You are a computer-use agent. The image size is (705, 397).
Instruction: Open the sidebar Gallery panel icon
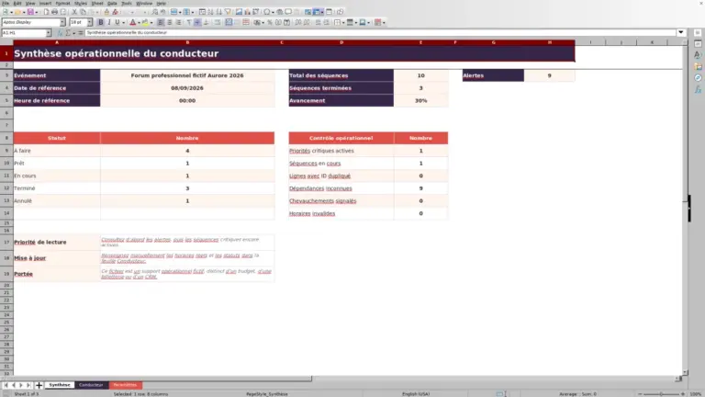[698, 66]
